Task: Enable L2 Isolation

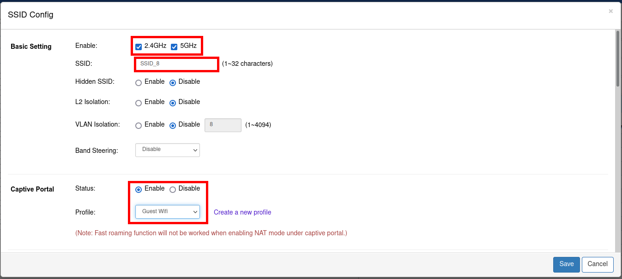Action: tap(138, 103)
